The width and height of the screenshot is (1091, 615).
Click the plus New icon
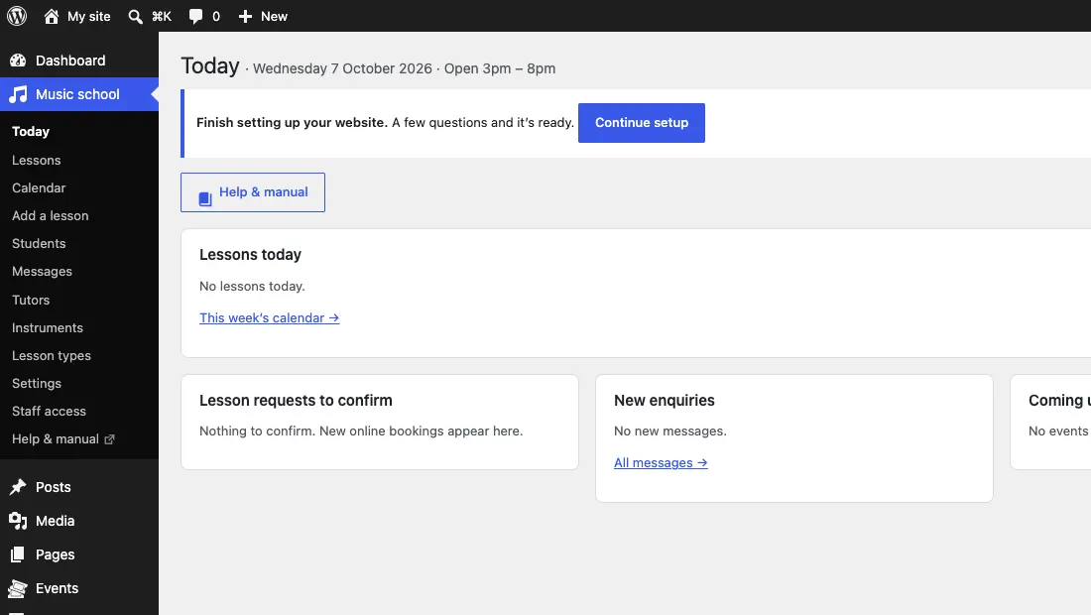(x=245, y=16)
